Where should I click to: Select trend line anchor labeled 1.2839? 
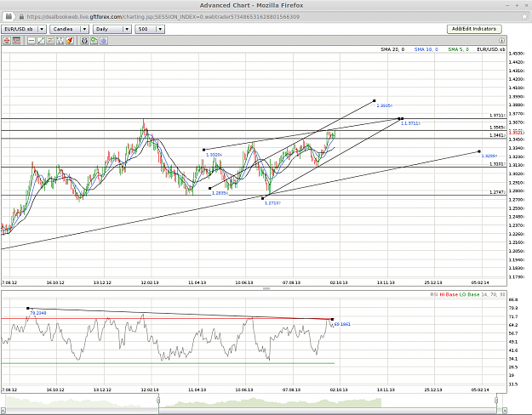[x=210, y=189]
